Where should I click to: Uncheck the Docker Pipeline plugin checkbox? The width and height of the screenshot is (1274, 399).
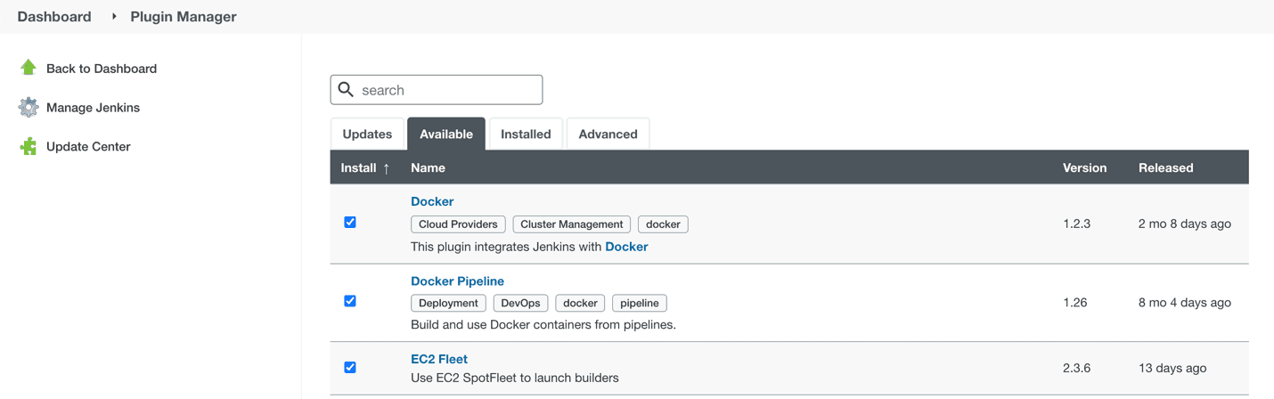[x=350, y=301]
